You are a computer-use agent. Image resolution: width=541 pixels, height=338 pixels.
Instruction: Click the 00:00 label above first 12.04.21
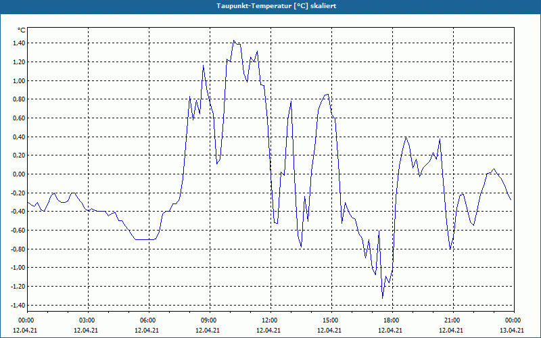tap(27, 320)
